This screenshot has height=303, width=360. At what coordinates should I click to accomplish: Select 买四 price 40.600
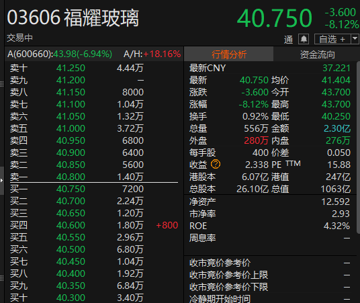(x=71, y=225)
